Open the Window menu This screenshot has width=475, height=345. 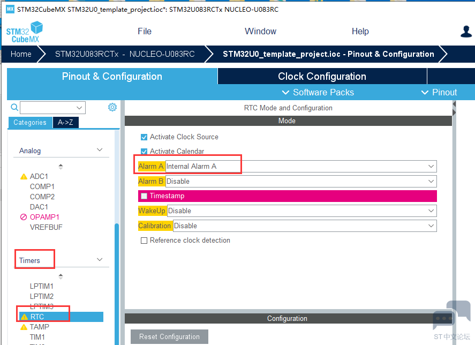[x=260, y=31]
